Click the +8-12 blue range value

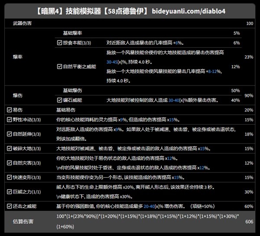[x=211, y=72]
